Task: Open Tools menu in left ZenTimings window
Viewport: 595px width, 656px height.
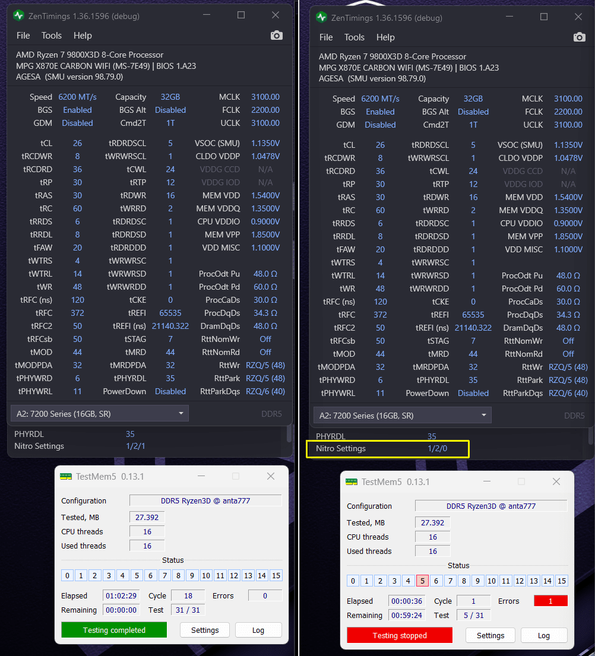Action: pyautogui.click(x=52, y=36)
